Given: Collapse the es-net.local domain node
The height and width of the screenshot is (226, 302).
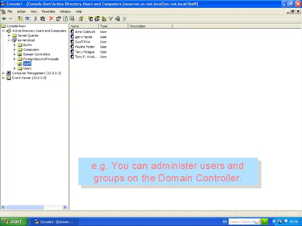Looking at the screenshot, I should tap(9, 40).
